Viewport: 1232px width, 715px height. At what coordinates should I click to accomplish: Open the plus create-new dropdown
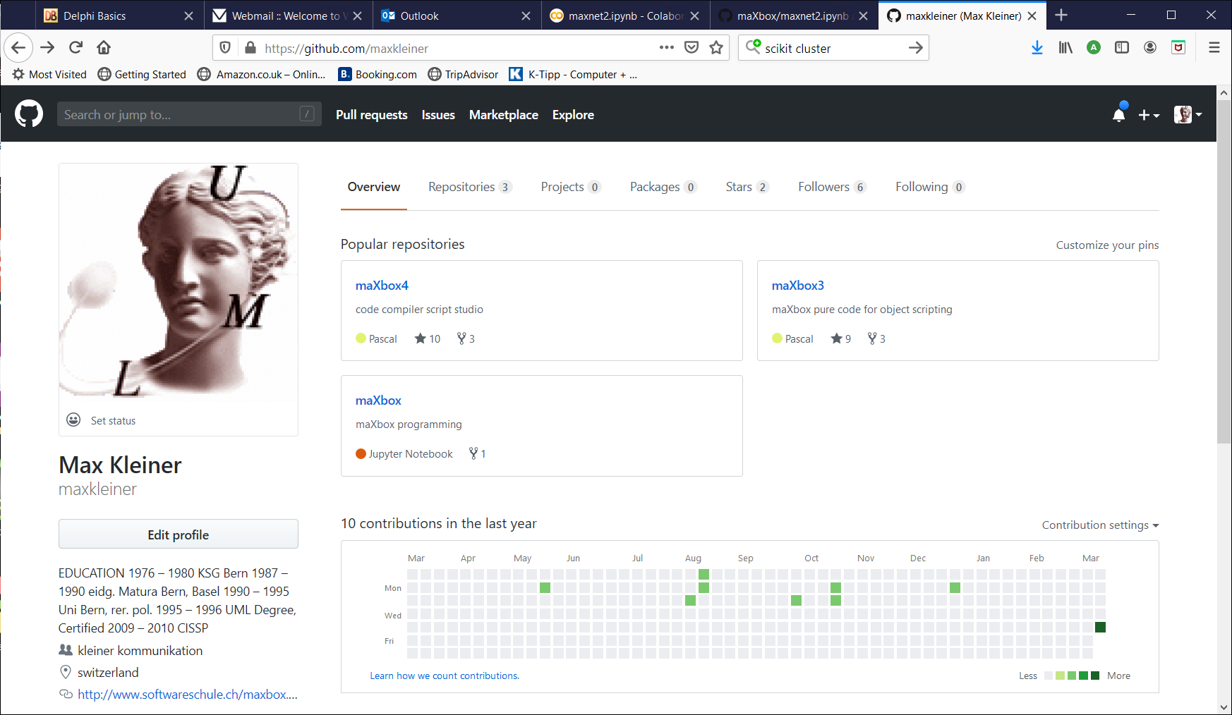(x=1149, y=114)
